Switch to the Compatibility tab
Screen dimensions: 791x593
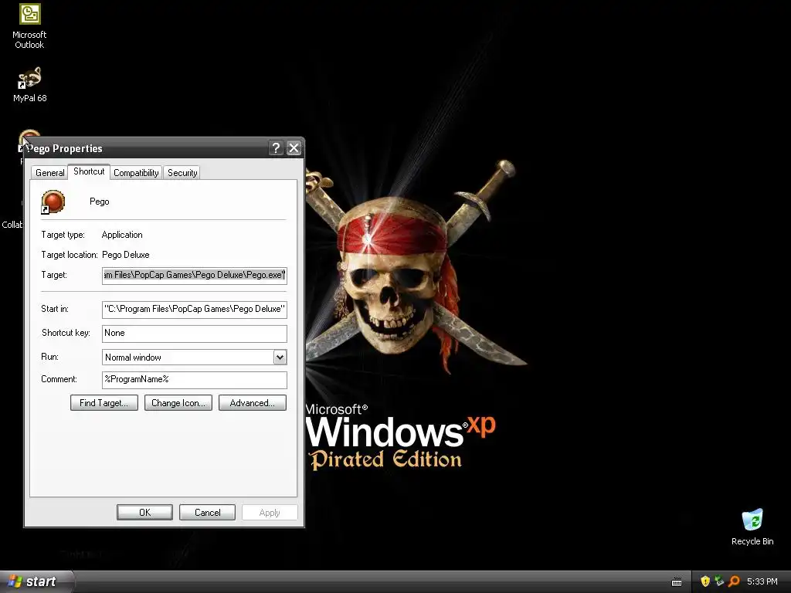pos(136,172)
